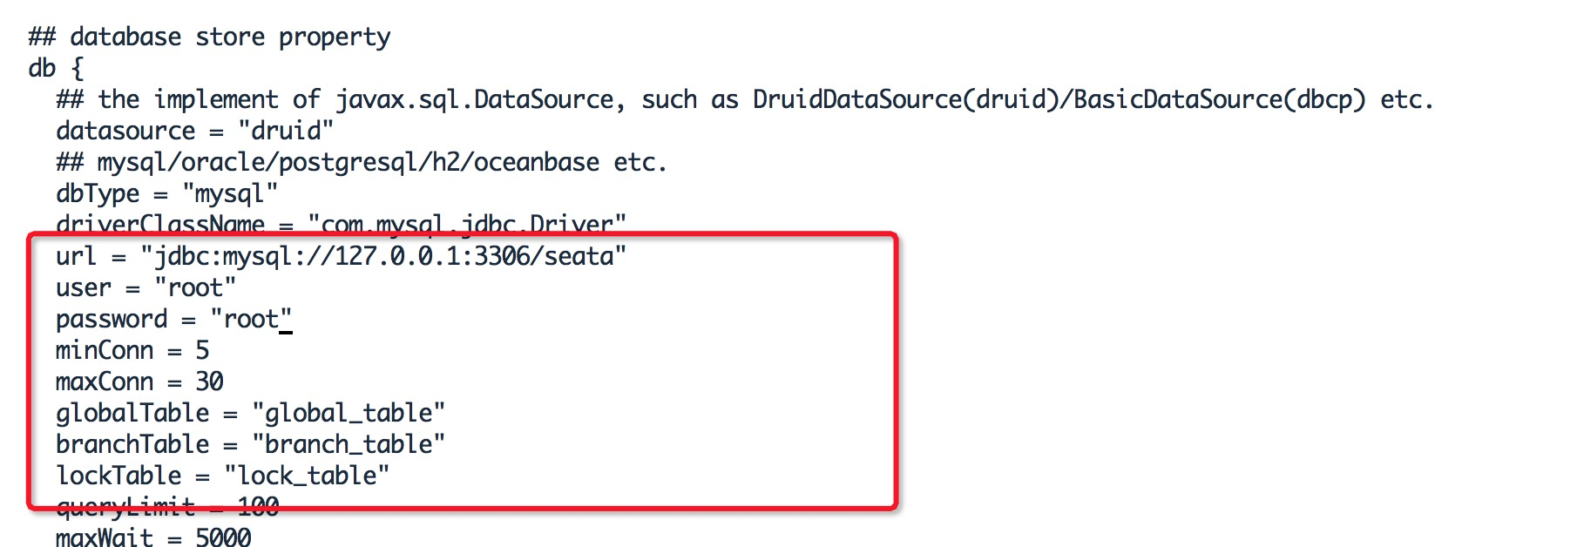
Task: Click the word branchTable key
Action: tap(132, 444)
